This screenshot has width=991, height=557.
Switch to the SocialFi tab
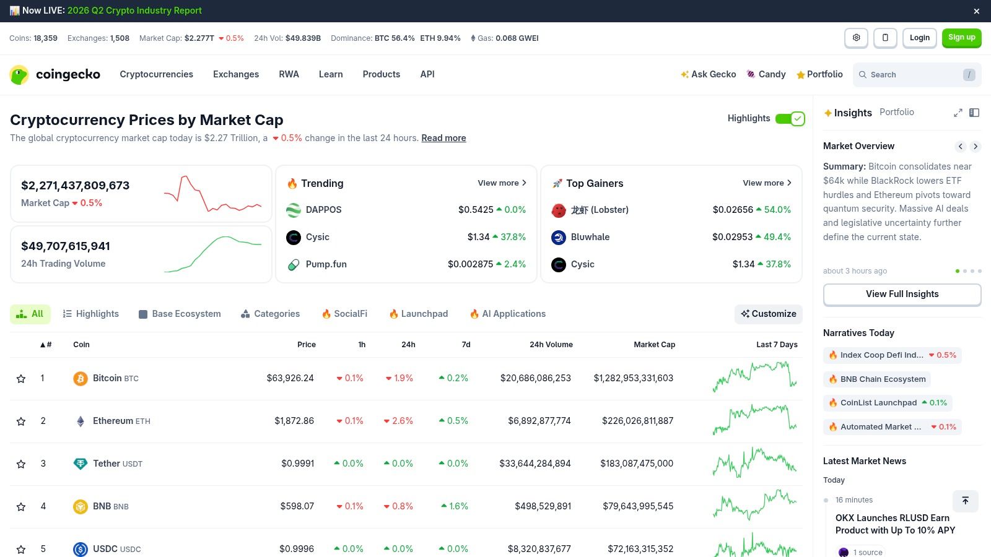[344, 314]
